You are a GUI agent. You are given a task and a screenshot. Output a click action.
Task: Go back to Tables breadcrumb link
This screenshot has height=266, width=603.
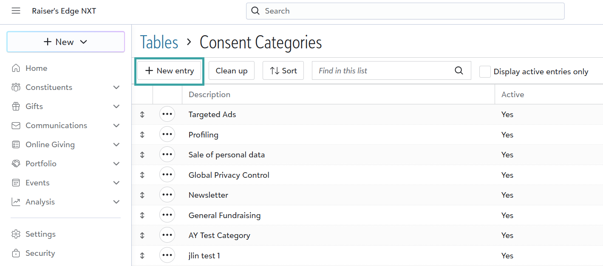[x=159, y=42]
